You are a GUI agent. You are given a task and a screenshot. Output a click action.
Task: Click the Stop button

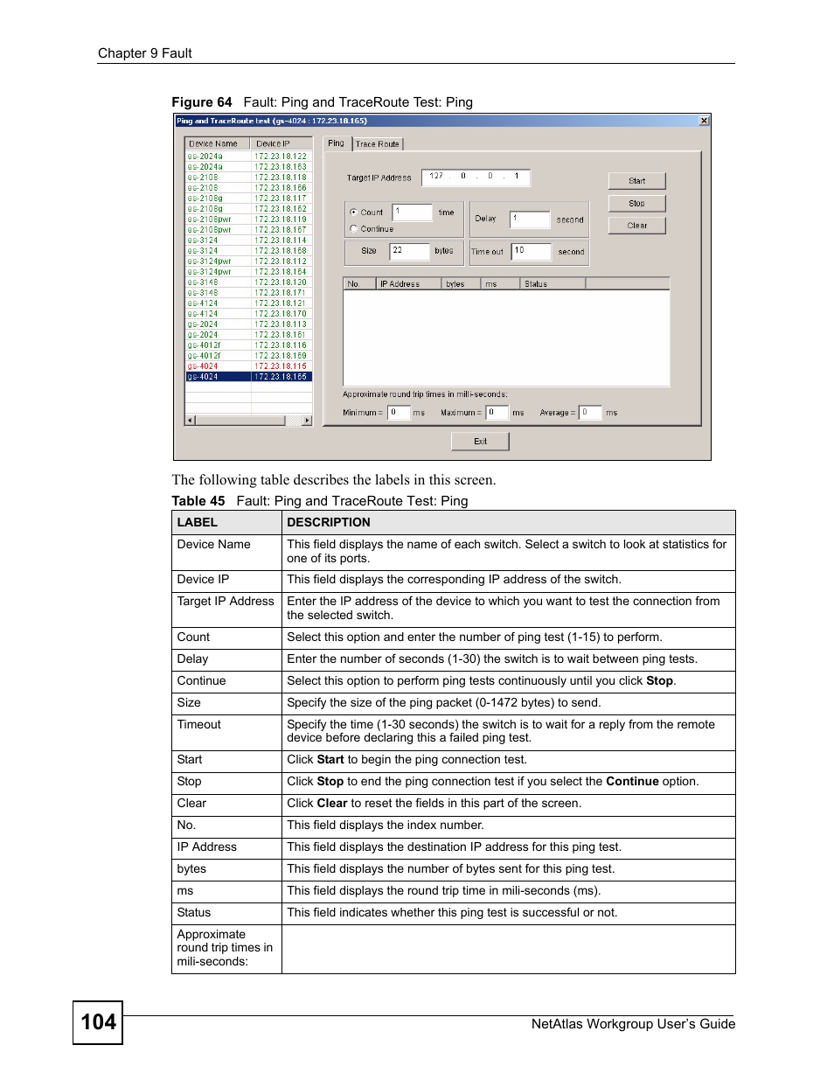click(x=637, y=203)
